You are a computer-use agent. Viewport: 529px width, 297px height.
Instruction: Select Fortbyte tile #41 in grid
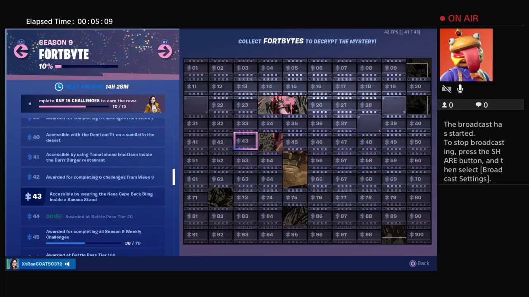point(196,142)
